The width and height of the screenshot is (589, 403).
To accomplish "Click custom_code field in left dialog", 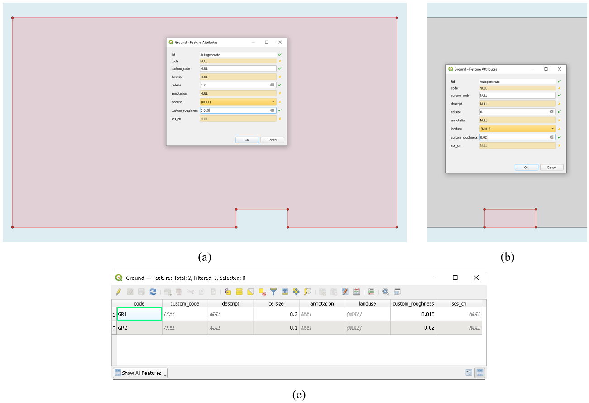I will point(238,69).
